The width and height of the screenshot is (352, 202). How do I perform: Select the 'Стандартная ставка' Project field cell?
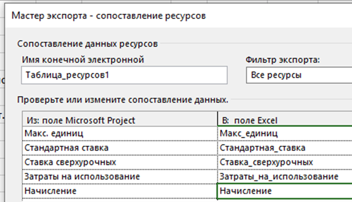click(x=120, y=148)
